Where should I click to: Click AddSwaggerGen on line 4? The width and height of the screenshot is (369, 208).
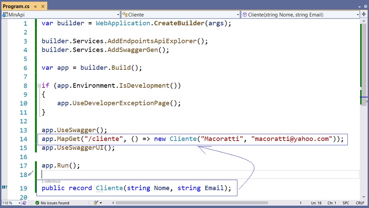coord(133,50)
